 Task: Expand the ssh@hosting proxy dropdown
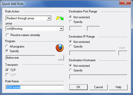pos(61,29)
